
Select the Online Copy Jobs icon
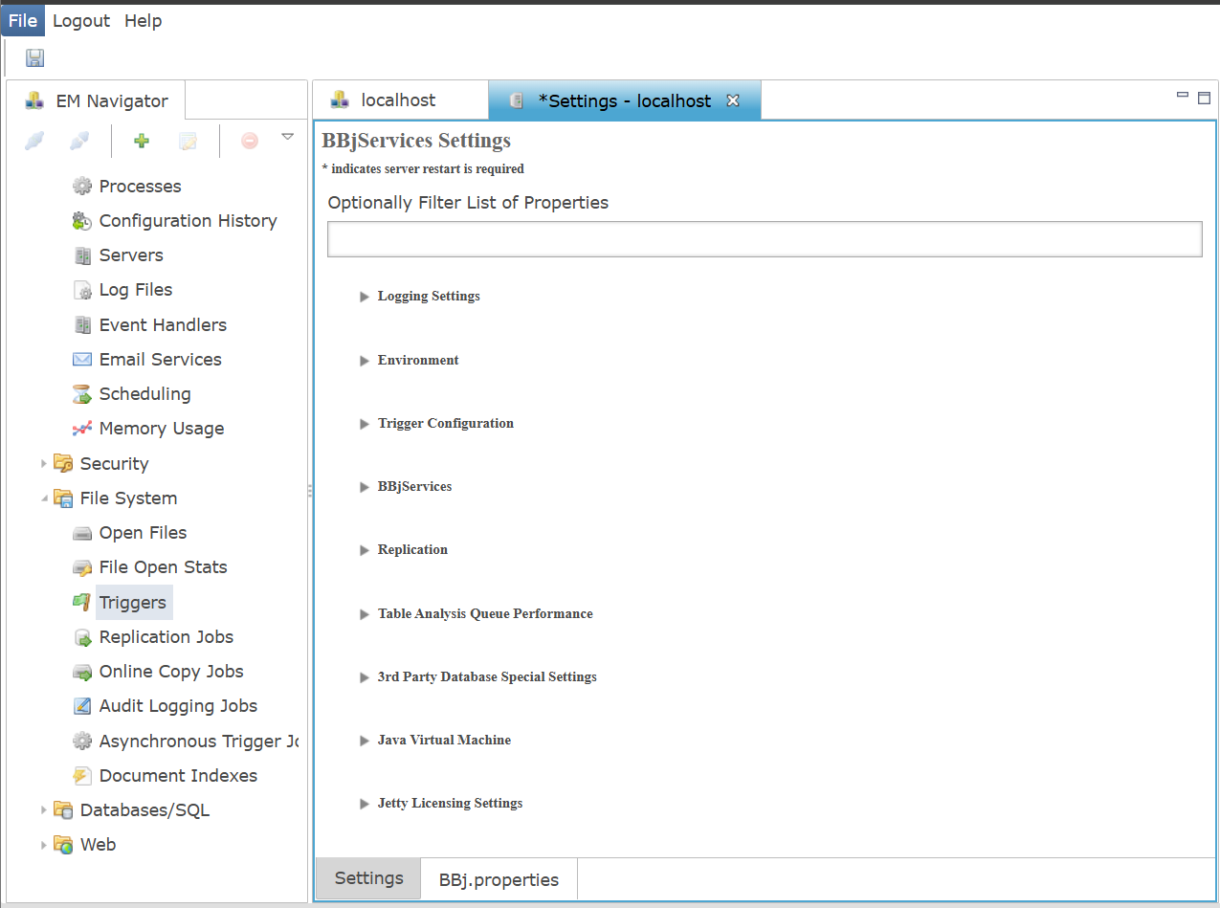82,672
